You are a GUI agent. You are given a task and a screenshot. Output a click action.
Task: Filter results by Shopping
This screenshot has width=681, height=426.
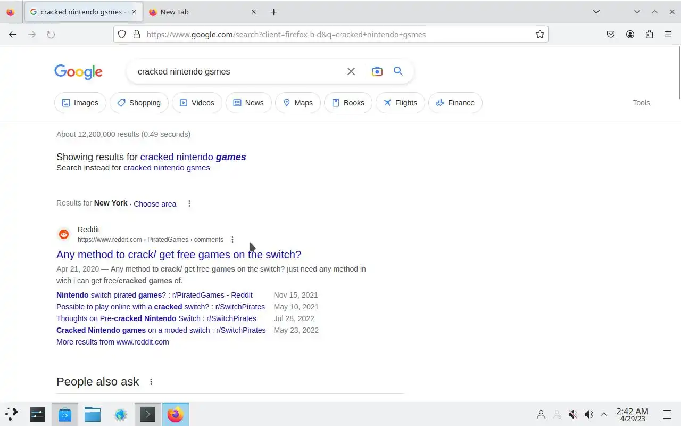[x=139, y=103]
